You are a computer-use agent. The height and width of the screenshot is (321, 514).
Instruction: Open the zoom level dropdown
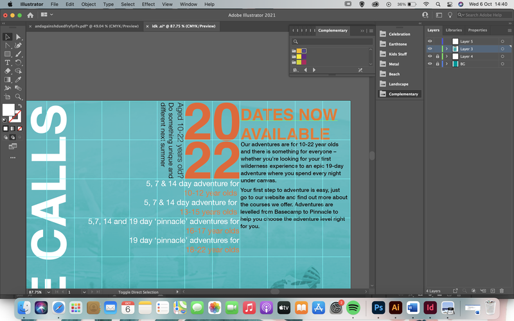[49, 292]
